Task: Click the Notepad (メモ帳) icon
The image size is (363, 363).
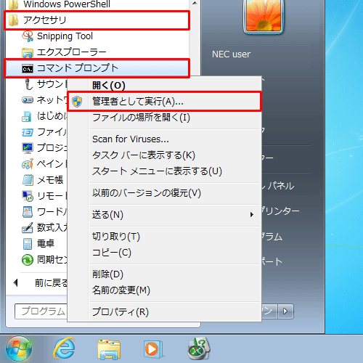Action: 28,180
